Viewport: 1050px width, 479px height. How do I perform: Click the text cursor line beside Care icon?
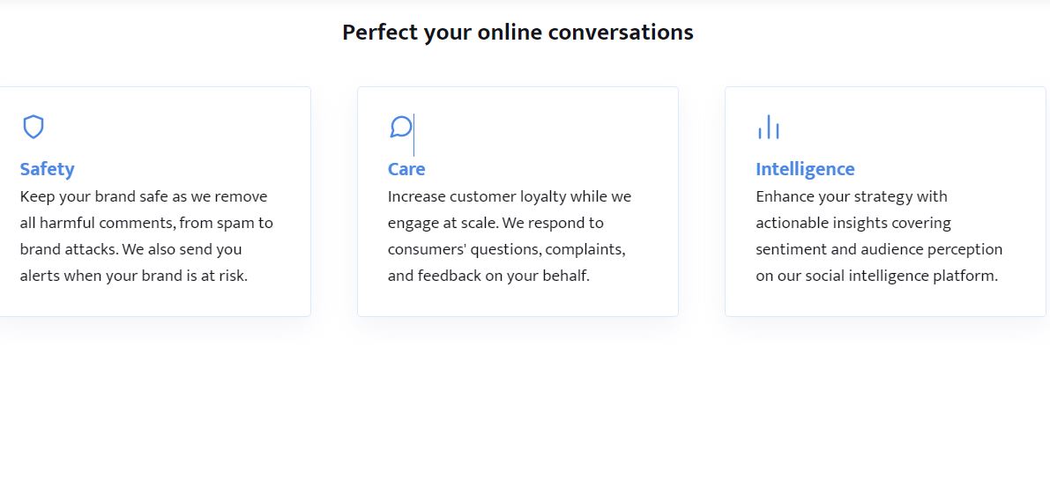coord(413,136)
